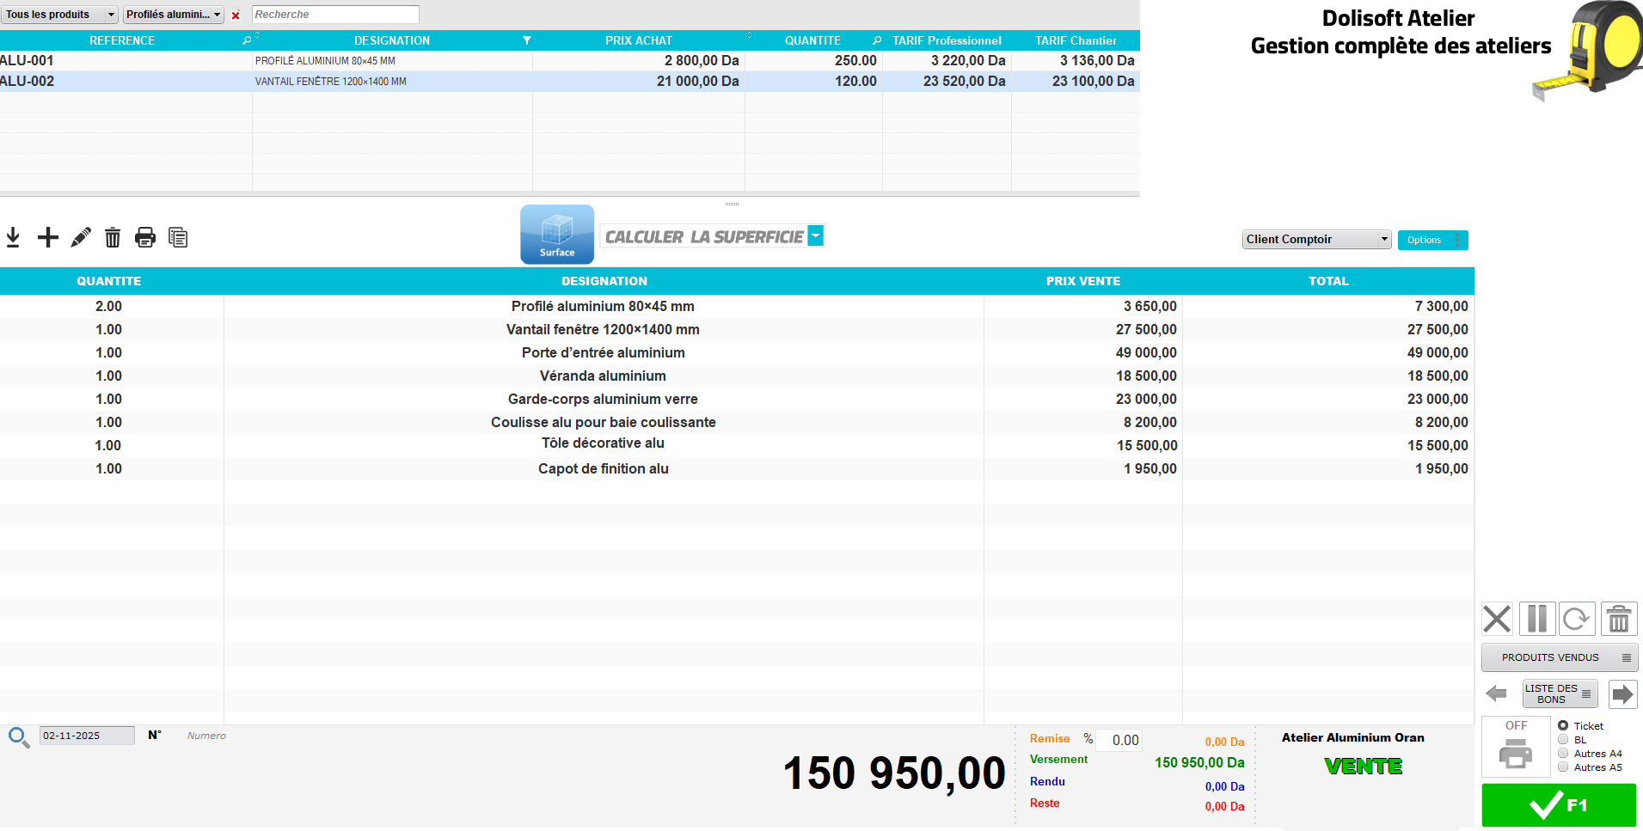The height and width of the screenshot is (831, 1643).
Task: Toggle the OFF printer switch
Action: pyautogui.click(x=1516, y=746)
